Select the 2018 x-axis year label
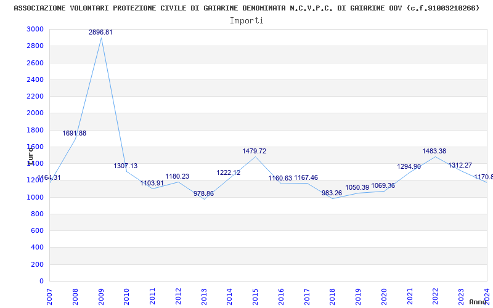Screen dimensions: 493x308 click(333, 297)
